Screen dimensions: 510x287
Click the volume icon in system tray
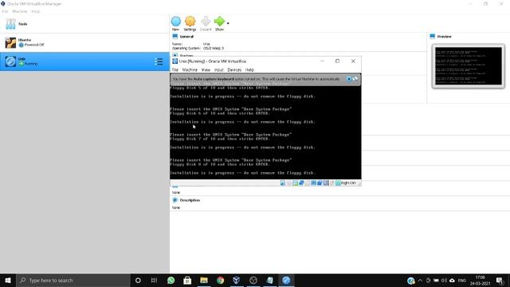[x=444, y=280]
